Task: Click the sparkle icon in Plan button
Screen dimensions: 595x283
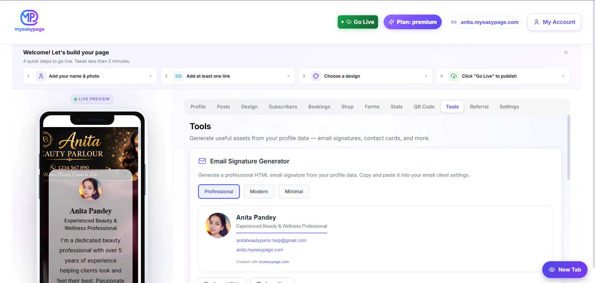Action: [x=391, y=22]
